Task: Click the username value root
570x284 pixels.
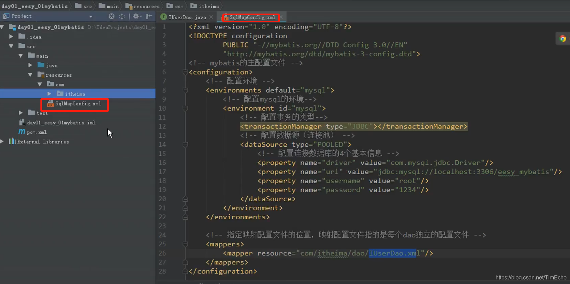Action: click(408, 181)
